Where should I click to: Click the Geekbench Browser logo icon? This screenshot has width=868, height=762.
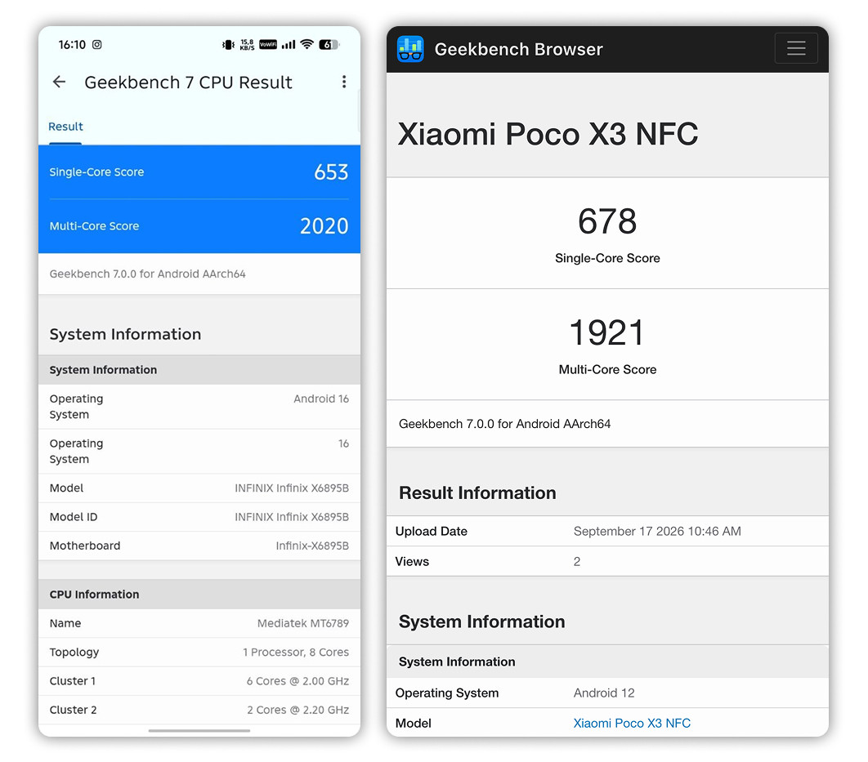(410, 49)
